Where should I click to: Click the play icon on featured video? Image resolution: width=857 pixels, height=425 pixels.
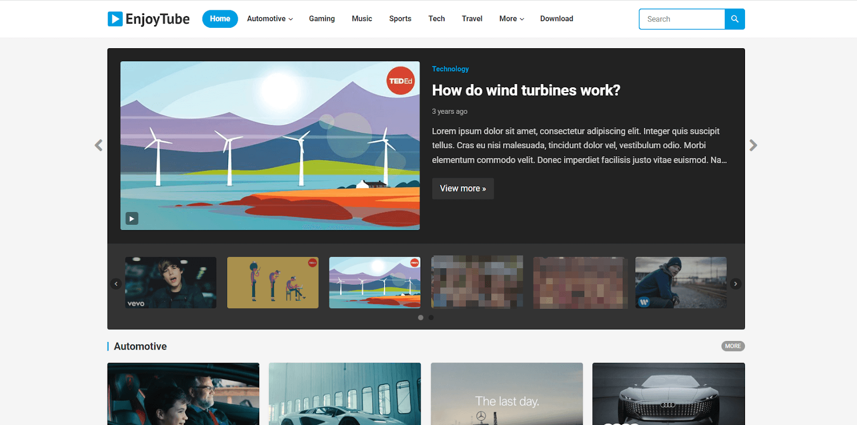tap(132, 218)
